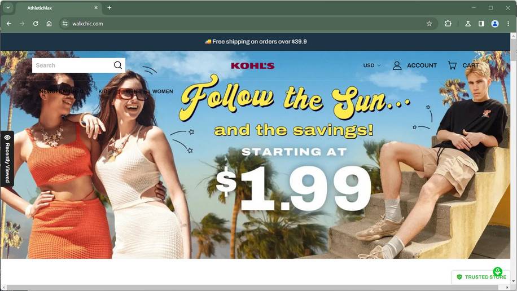517x291 pixels.
Task: Open the tab search chevron dropdown
Action: point(8,7)
